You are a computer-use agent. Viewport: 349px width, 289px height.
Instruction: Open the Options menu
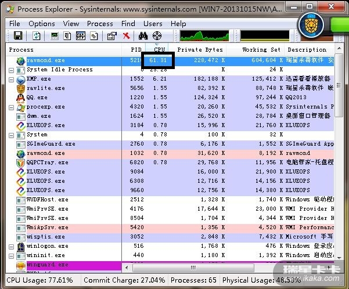pos(42,24)
